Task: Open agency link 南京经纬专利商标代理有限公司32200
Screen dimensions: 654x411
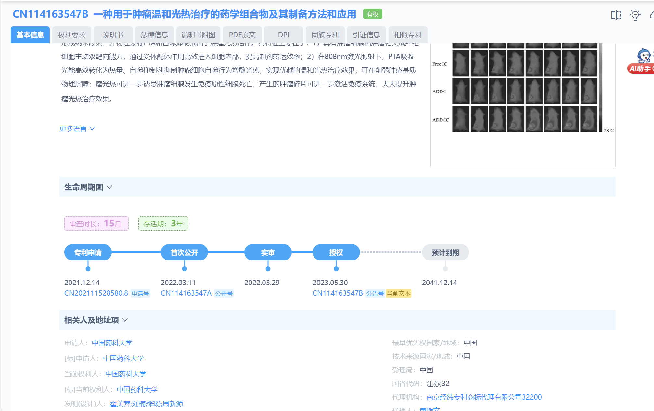Action: click(484, 397)
